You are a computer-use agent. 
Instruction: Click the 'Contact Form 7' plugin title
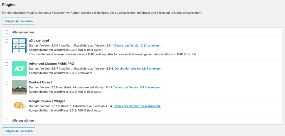(41, 82)
